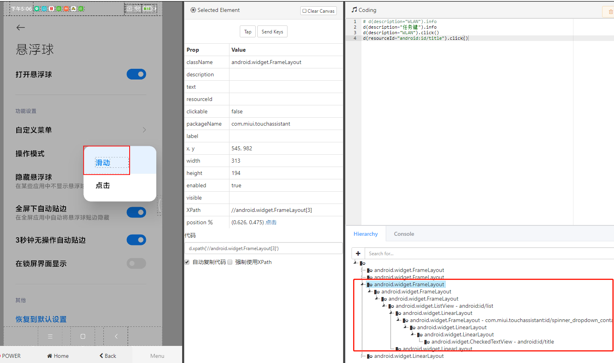Click the plus icon beside the Hierarchy search box
The image size is (614, 363).
point(358,253)
